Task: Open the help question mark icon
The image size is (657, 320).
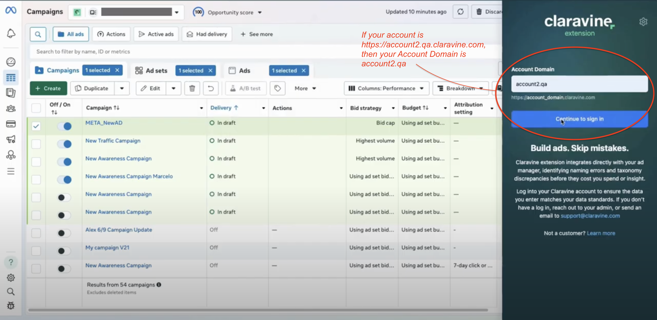Action: [x=11, y=262]
